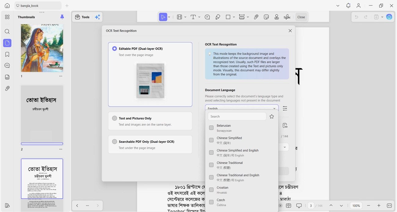Open the OCR language settings sliders icon
The image size is (397, 212).
click(285, 109)
